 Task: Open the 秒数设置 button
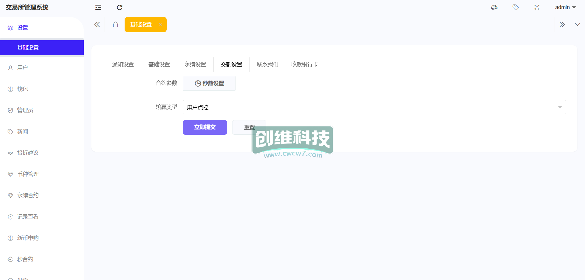pyautogui.click(x=209, y=83)
